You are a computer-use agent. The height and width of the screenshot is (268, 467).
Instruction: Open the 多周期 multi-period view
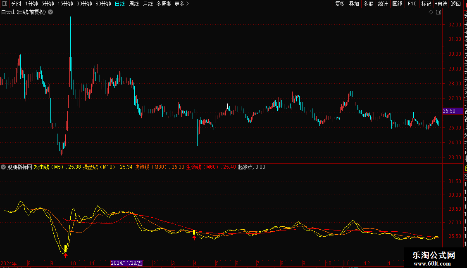164,4
